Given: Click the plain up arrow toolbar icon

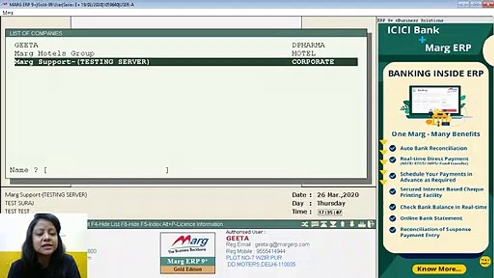Looking at the screenshot, I should click(x=343, y=224).
